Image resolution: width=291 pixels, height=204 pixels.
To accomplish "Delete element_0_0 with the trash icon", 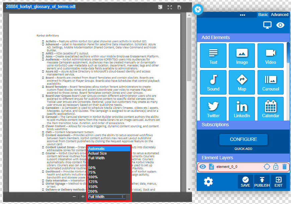I will pos(284,167).
